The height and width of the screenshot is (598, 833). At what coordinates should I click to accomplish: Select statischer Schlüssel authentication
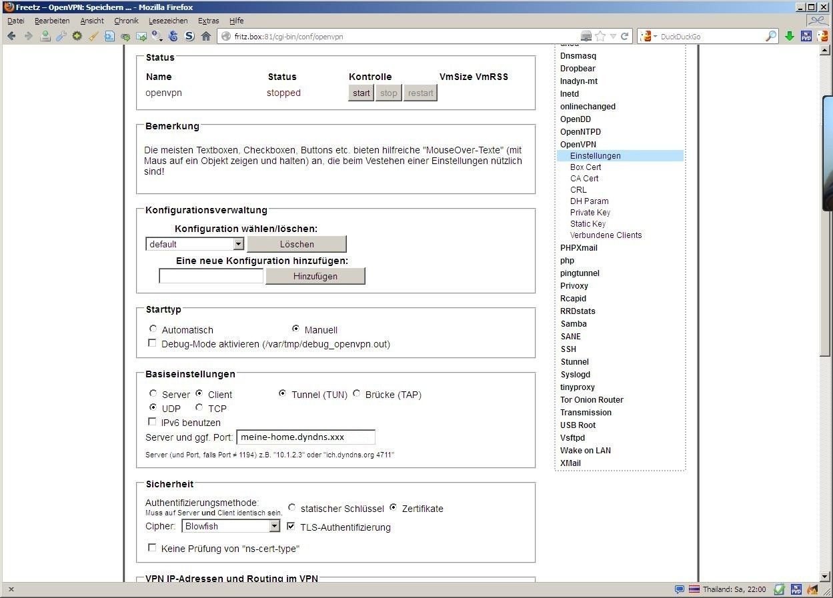tap(291, 507)
